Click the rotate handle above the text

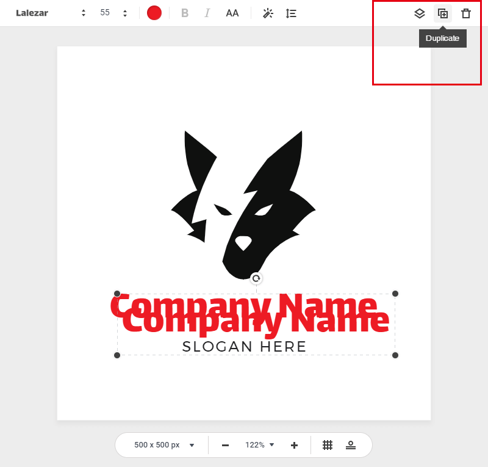point(256,278)
